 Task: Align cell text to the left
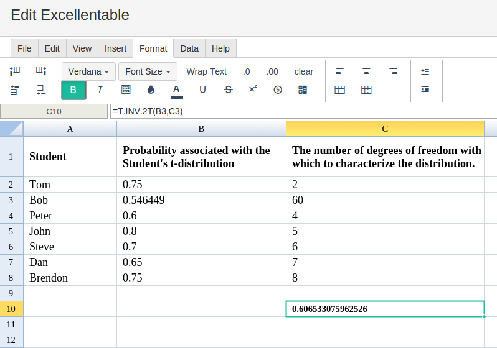click(x=339, y=71)
